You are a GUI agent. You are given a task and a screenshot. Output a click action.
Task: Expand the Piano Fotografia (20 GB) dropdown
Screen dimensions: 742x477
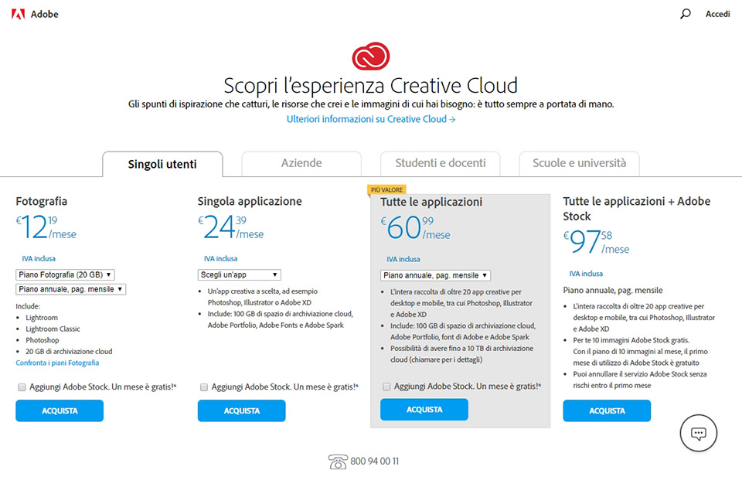pyautogui.click(x=65, y=274)
